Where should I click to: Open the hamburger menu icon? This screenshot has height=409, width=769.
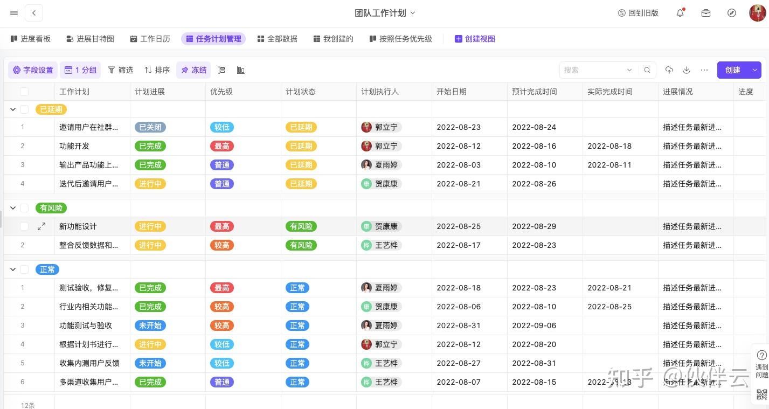[x=14, y=13]
